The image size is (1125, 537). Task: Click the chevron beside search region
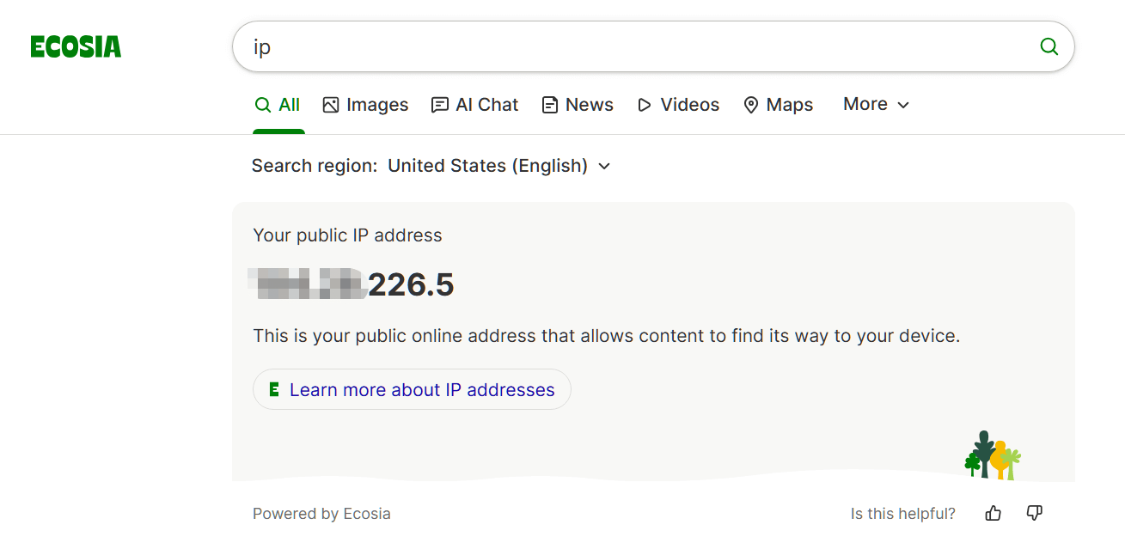click(604, 166)
